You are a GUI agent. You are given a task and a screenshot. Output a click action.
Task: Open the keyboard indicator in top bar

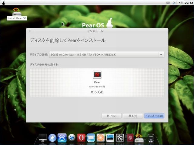click(x=168, y=2)
